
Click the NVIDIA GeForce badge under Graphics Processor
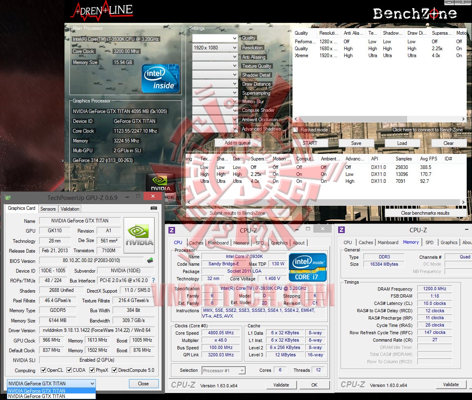[160, 187]
